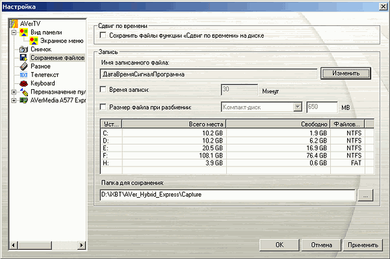Select drive C: row

[x=237, y=133]
